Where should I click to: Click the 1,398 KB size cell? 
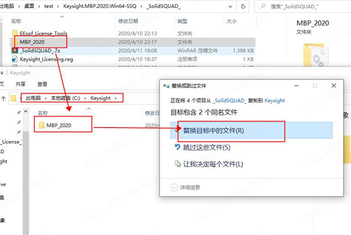click(243, 51)
